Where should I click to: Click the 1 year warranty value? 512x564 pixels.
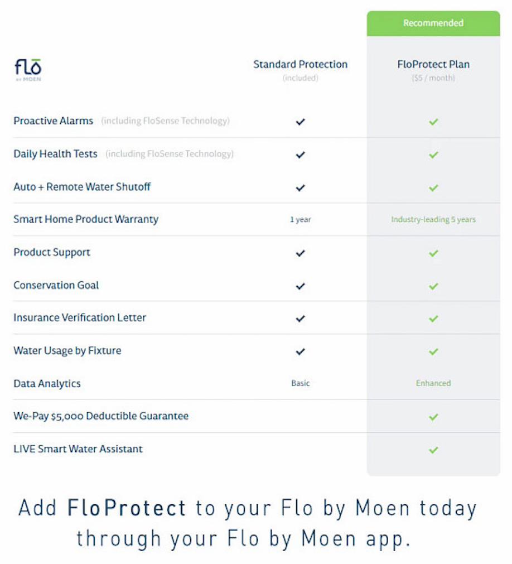[x=301, y=220]
